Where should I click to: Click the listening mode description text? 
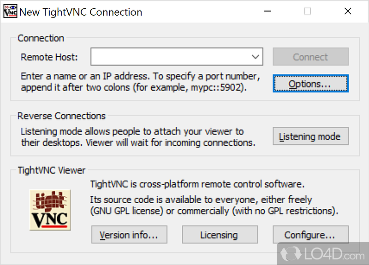pyautogui.click(x=138, y=137)
